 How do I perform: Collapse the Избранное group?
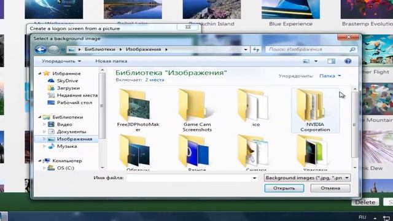pos(39,74)
